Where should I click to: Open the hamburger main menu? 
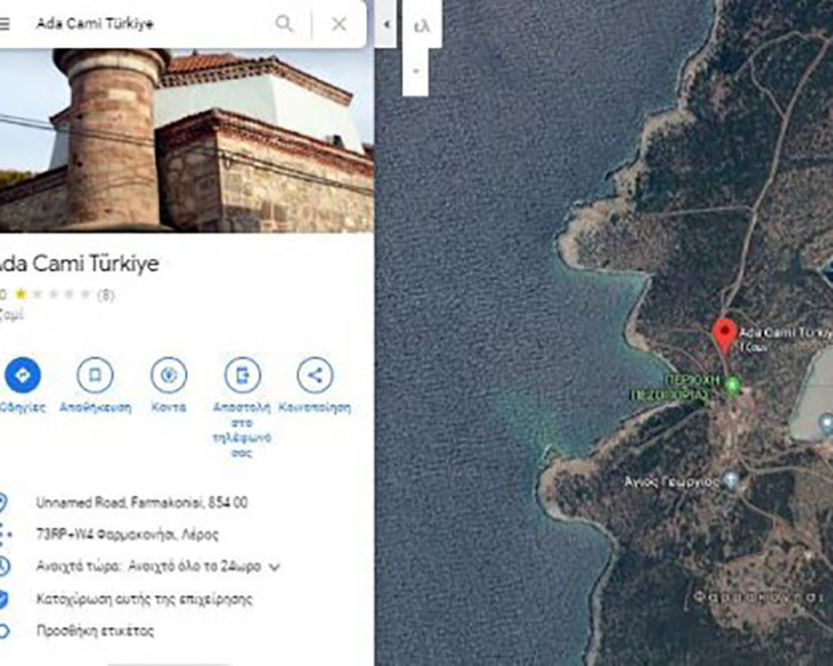coord(4,24)
